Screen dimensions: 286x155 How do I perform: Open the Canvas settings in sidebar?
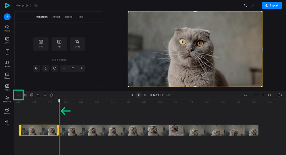[7, 40]
